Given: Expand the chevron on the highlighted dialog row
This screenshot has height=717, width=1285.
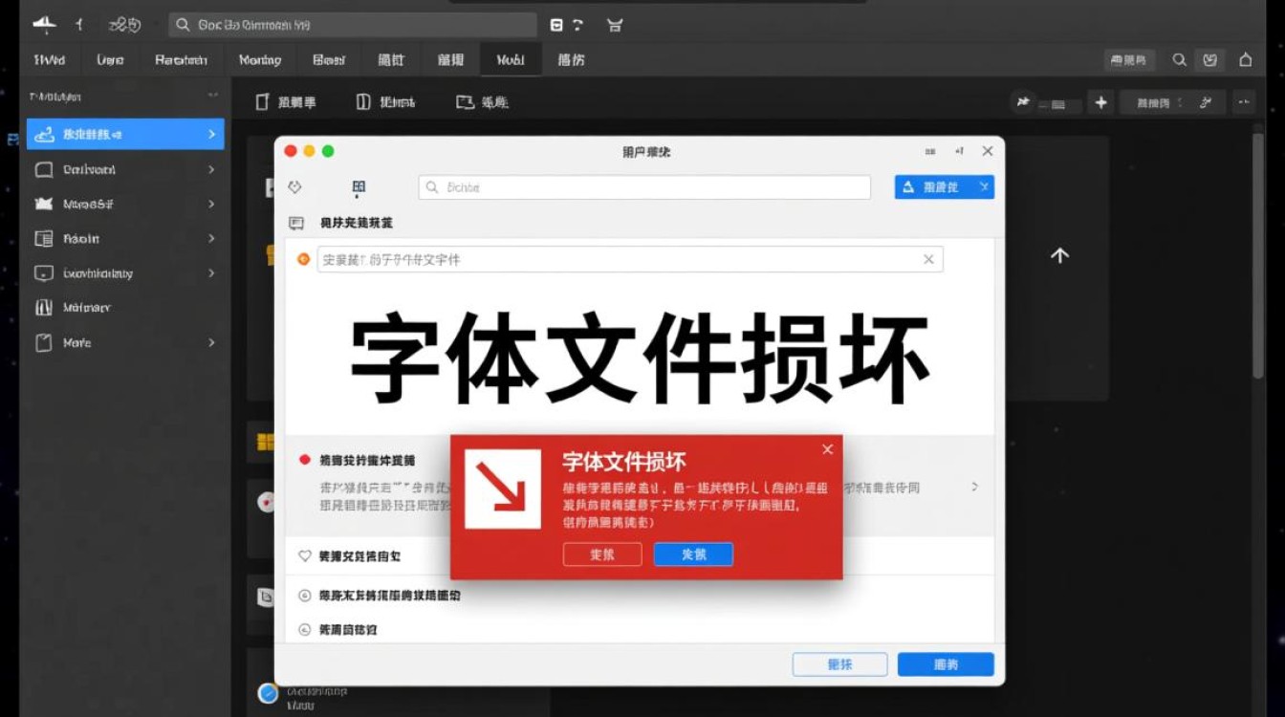Looking at the screenshot, I should pyautogui.click(x=974, y=487).
